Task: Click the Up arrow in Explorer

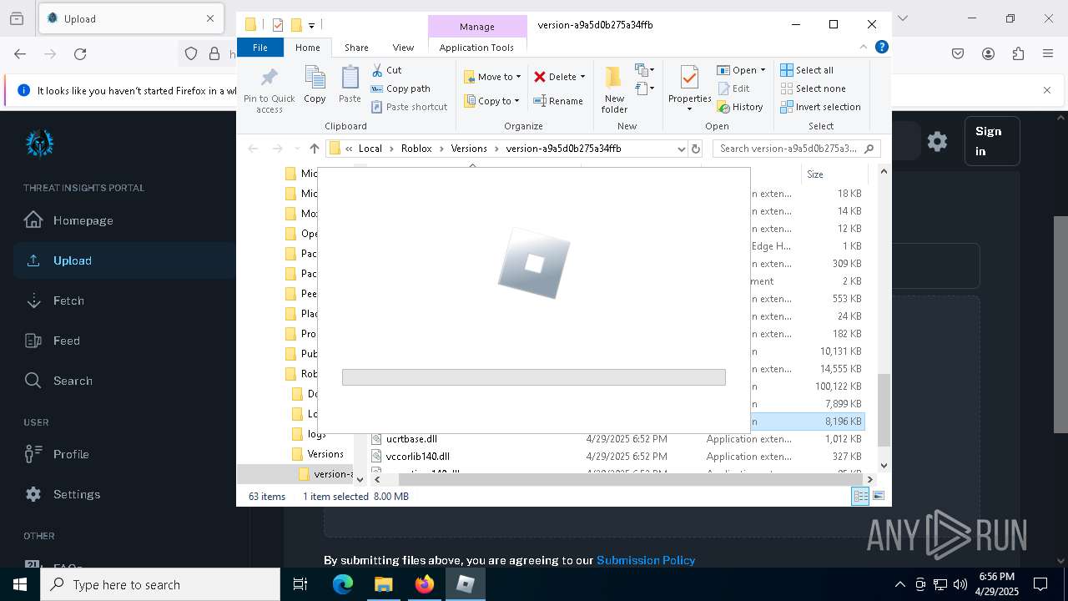Action: 314,149
